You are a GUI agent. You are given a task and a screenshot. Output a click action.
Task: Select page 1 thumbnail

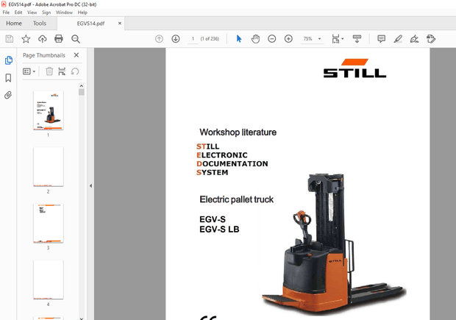click(x=49, y=110)
